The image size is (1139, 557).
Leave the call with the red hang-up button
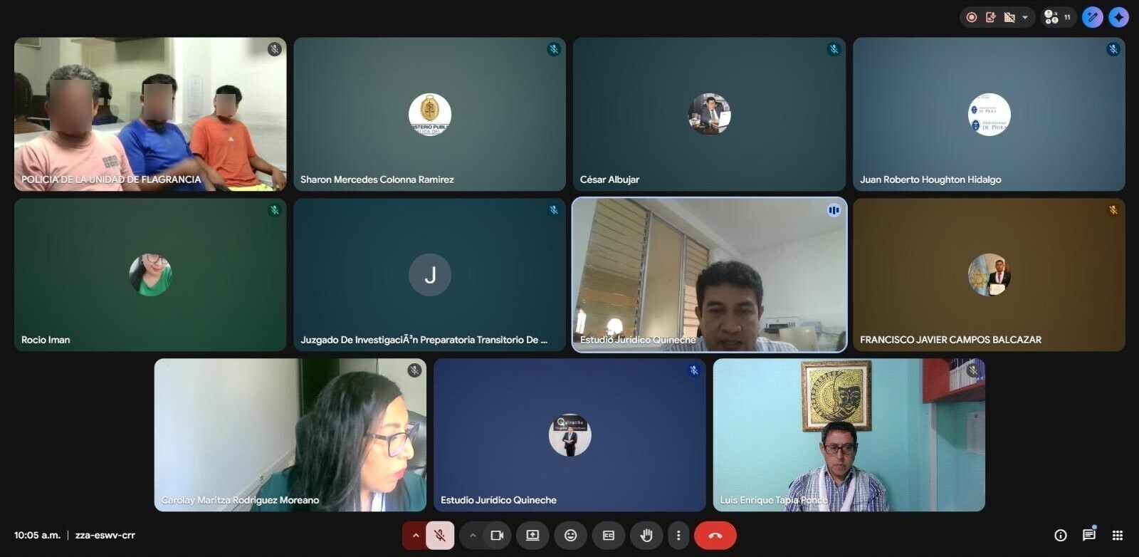pyautogui.click(x=715, y=536)
